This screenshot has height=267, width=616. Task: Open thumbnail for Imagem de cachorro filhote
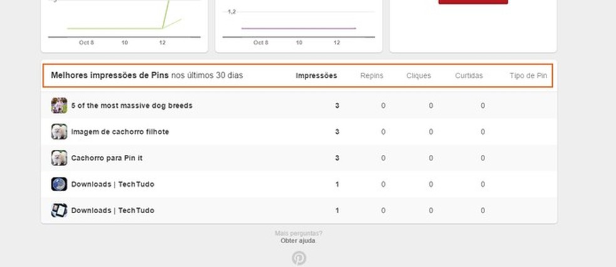59,132
